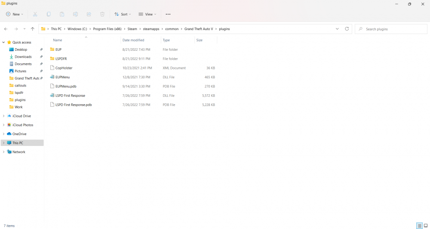This screenshot has height=229, width=430.
Task: Navigate to Grand Theft Auto V breadcrumb
Action: click(199, 29)
